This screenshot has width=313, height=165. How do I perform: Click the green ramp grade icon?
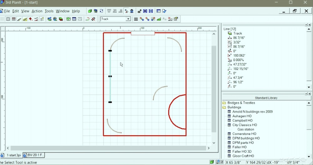[159, 19]
